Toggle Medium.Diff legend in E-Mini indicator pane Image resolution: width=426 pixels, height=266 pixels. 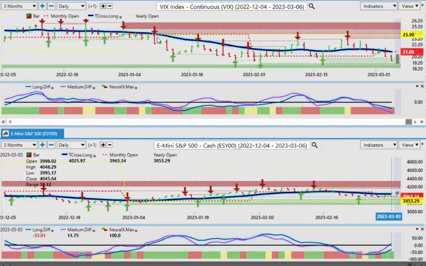(76, 229)
